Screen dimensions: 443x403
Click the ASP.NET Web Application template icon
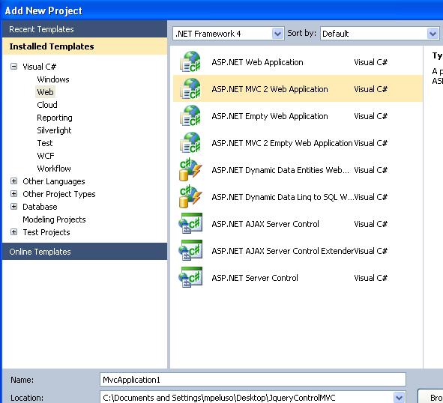(190, 62)
